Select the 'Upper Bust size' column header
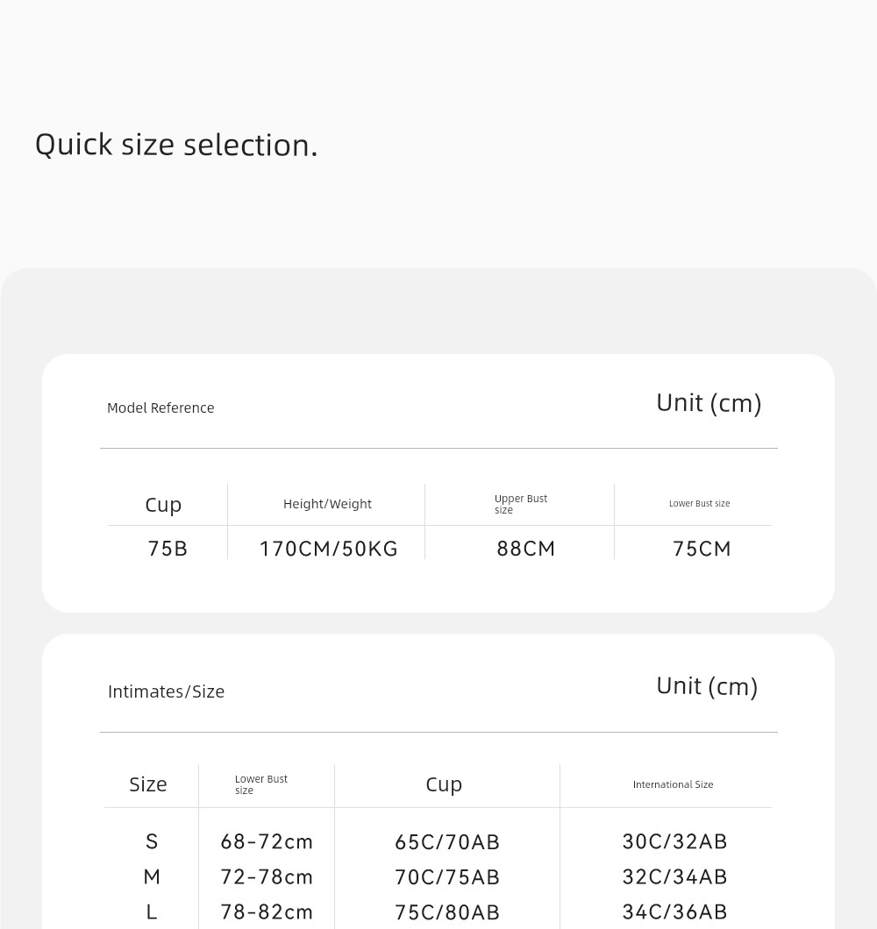Screen dimensions: 877x929 pyautogui.click(x=521, y=504)
